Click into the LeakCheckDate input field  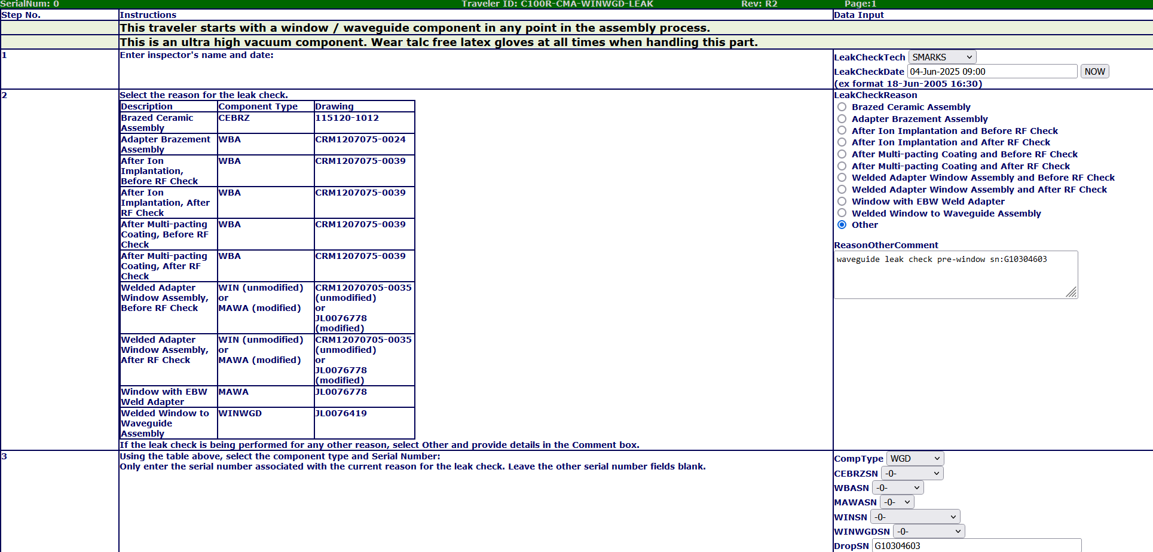click(x=992, y=71)
